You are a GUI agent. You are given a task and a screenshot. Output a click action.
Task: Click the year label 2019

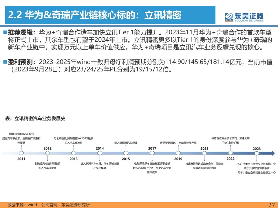click(x=178, y=159)
